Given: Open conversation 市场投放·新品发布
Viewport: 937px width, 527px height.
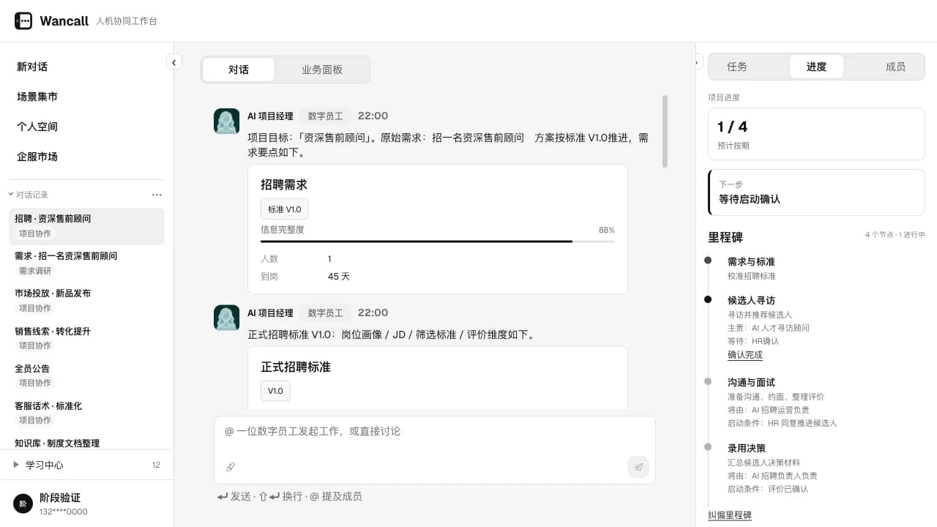Looking at the screenshot, I should coord(86,301).
